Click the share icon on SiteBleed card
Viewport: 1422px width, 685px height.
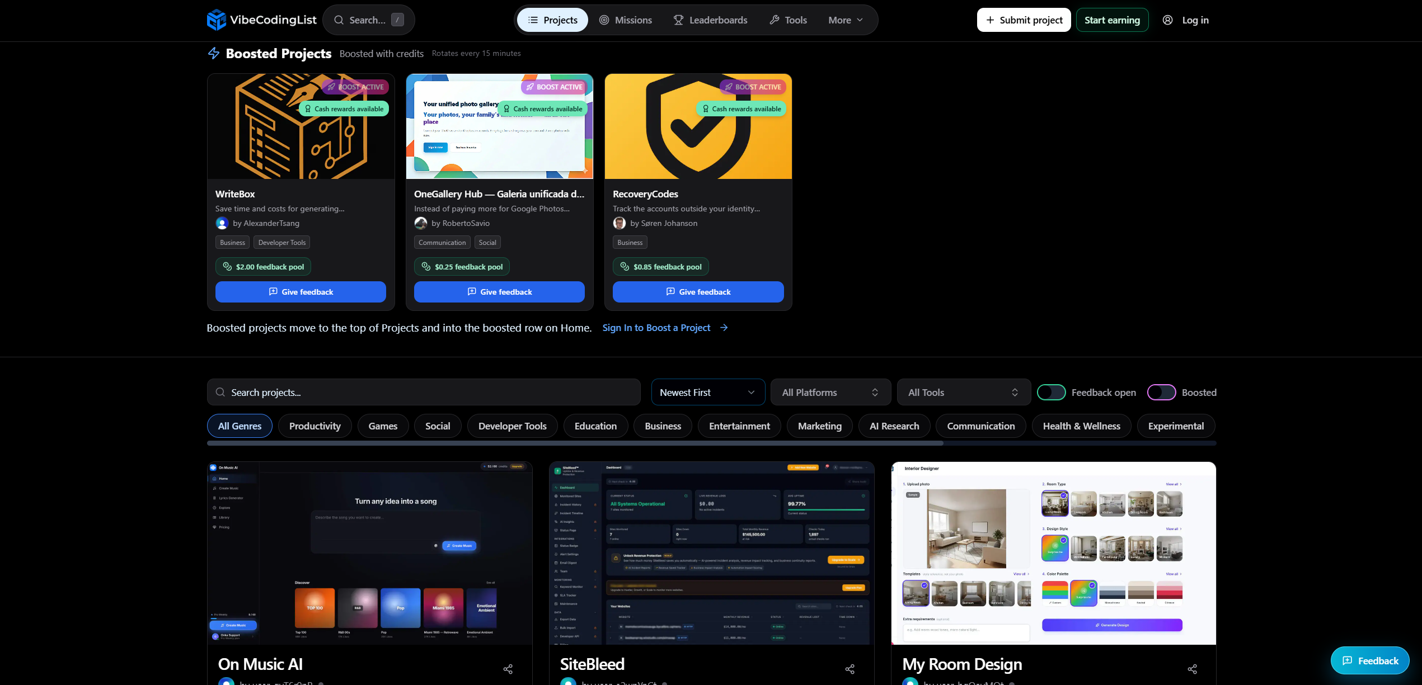coord(850,669)
